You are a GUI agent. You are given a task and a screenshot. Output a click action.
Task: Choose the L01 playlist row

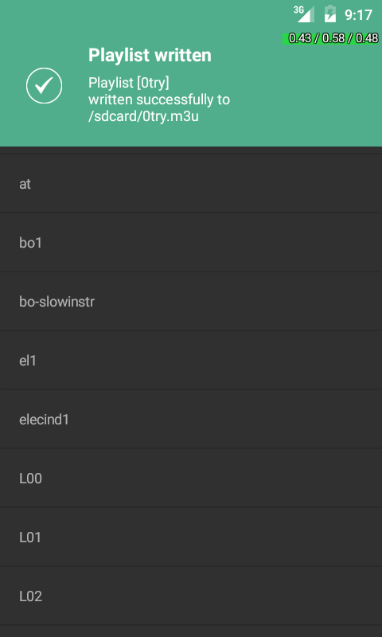(x=191, y=537)
